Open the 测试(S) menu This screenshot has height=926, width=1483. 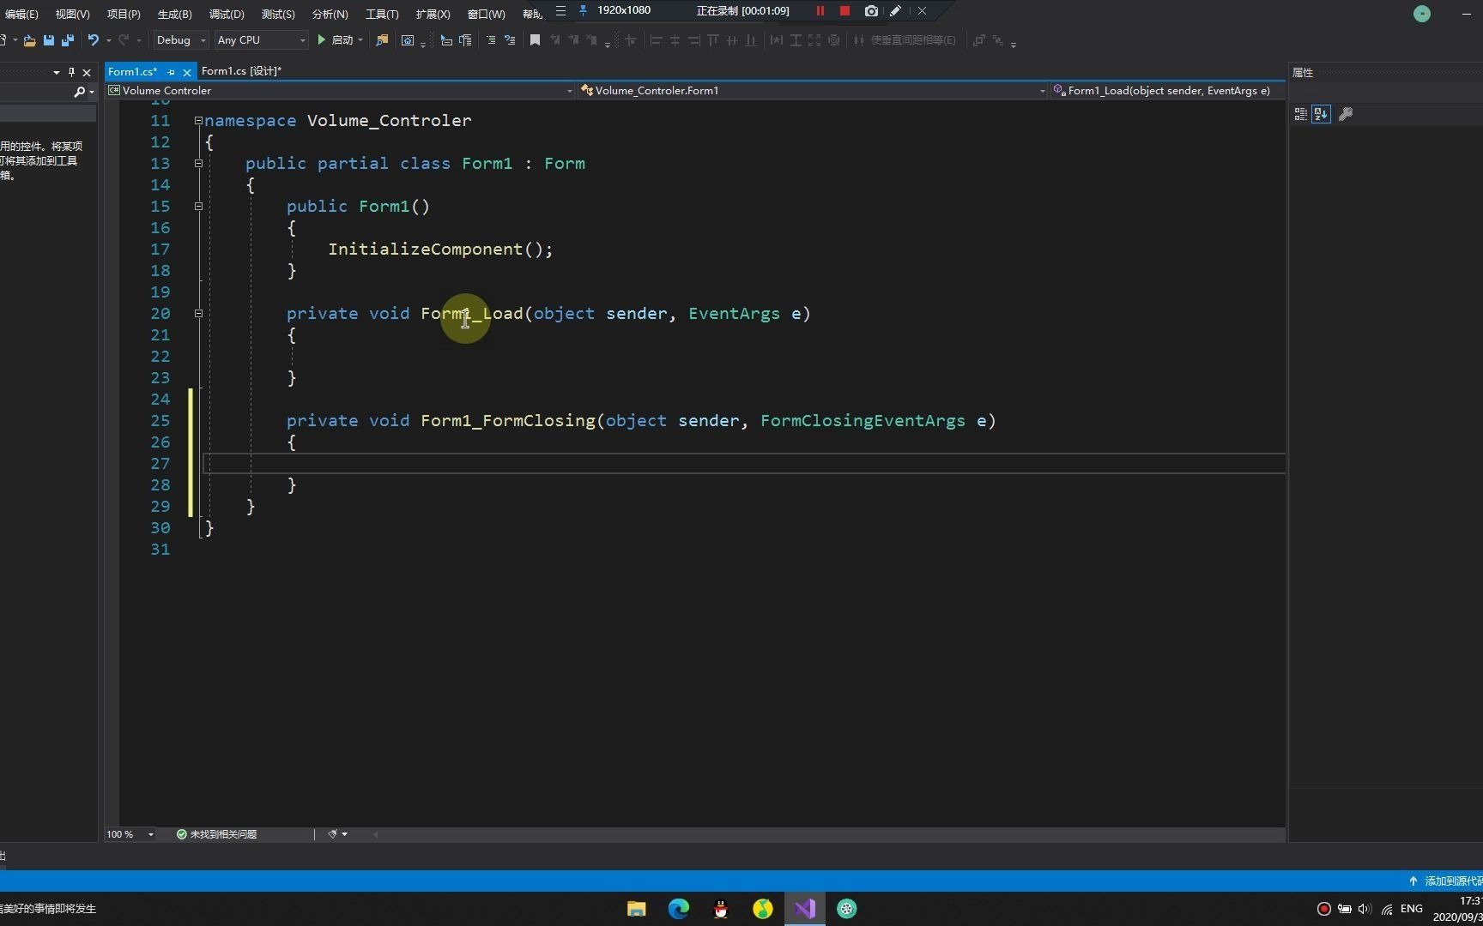tap(278, 14)
